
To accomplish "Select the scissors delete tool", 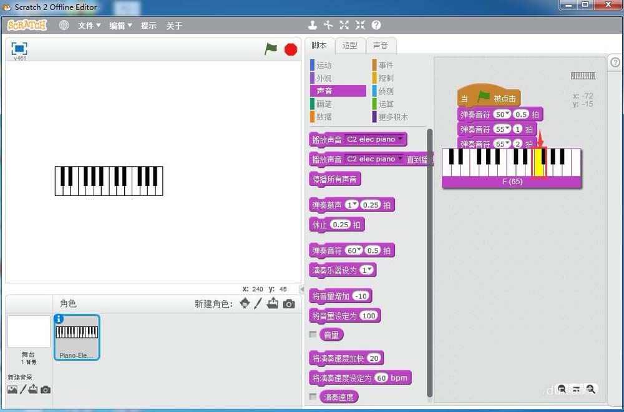I will click(328, 25).
